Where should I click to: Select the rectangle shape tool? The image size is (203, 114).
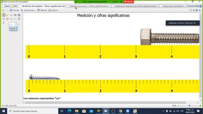(x=8, y=19)
